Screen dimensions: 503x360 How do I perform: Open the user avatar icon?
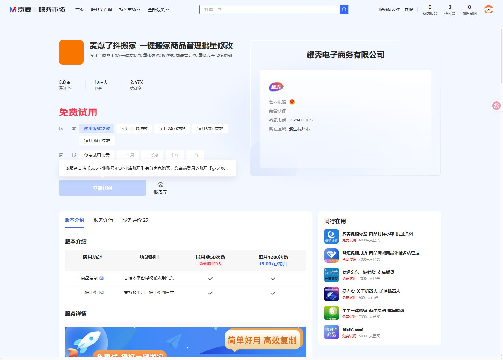tap(488, 10)
